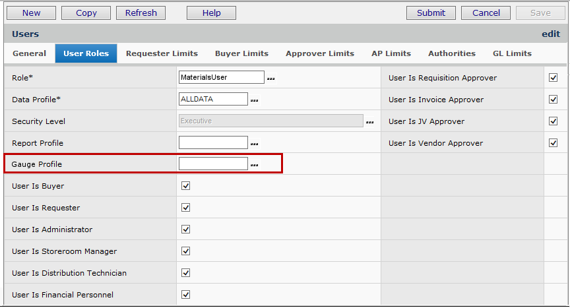The width and height of the screenshot is (570, 308).
Task: Toggle the User Is Vendor Approver checkbox
Action: coord(553,143)
